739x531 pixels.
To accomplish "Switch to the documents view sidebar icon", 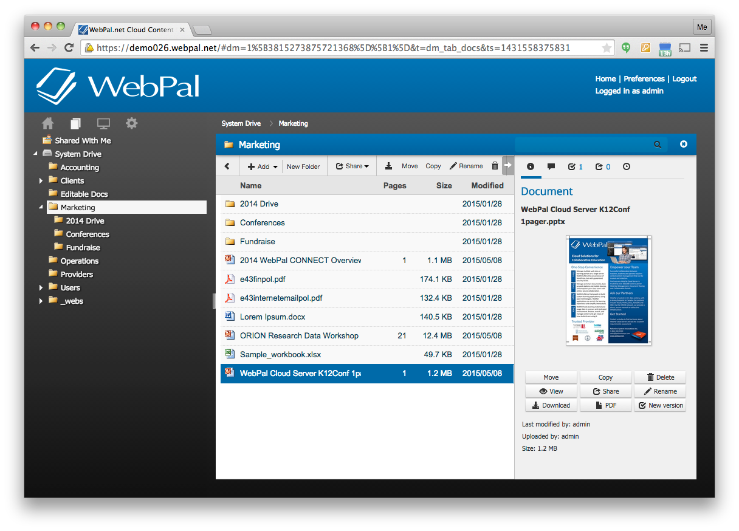I will [x=75, y=123].
